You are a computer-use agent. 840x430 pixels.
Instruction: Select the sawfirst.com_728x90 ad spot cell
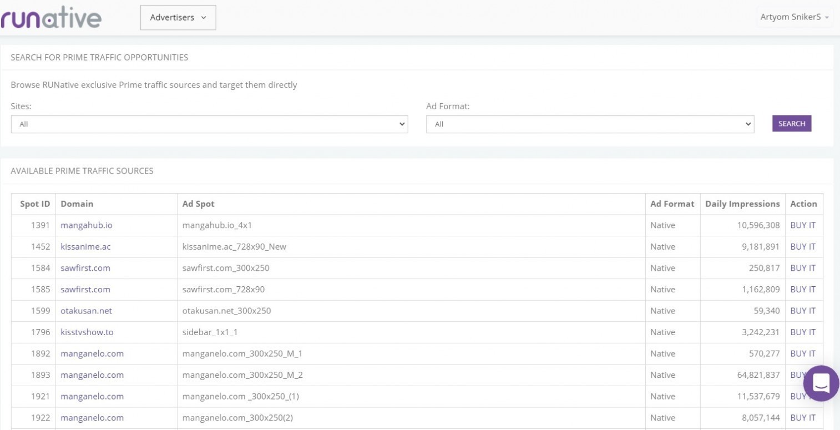(411, 289)
